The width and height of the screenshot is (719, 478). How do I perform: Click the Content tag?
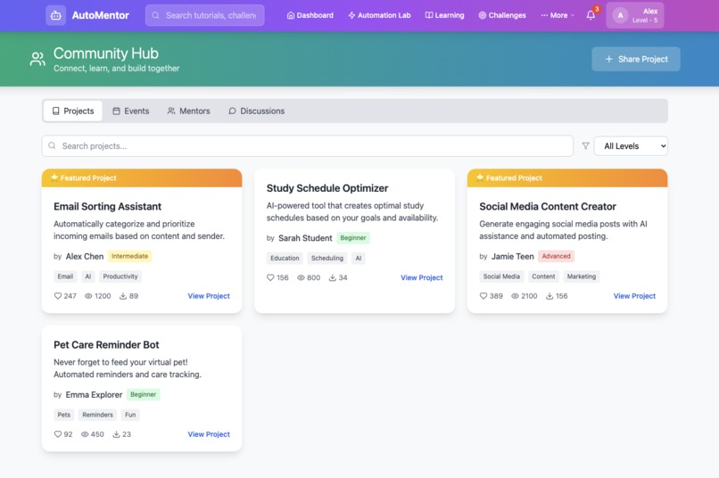point(543,276)
